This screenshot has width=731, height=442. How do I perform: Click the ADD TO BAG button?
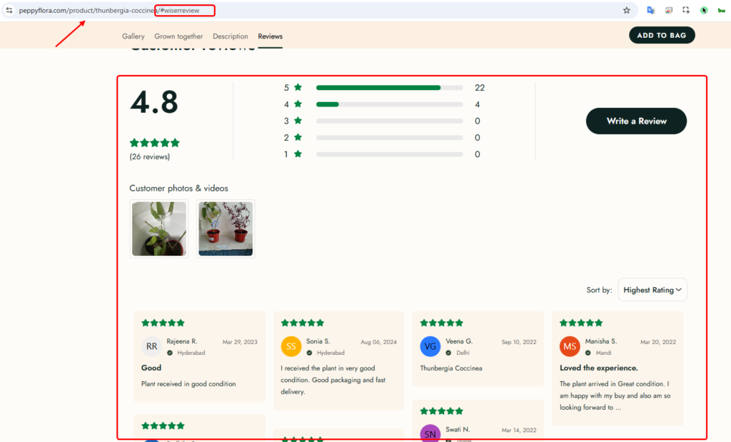pos(662,35)
